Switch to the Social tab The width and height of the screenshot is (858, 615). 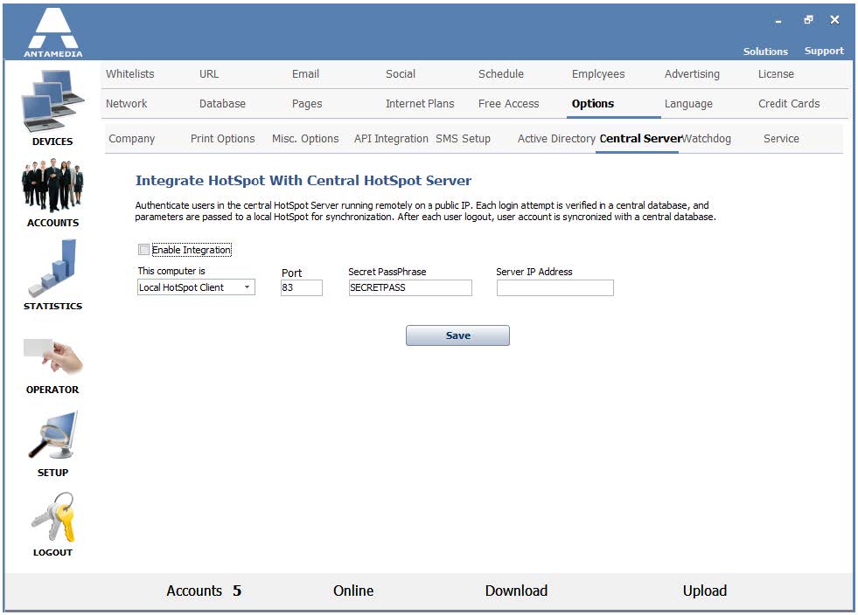pyautogui.click(x=400, y=73)
